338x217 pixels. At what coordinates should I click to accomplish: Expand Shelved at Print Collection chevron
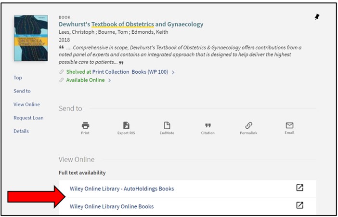coord(173,72)
